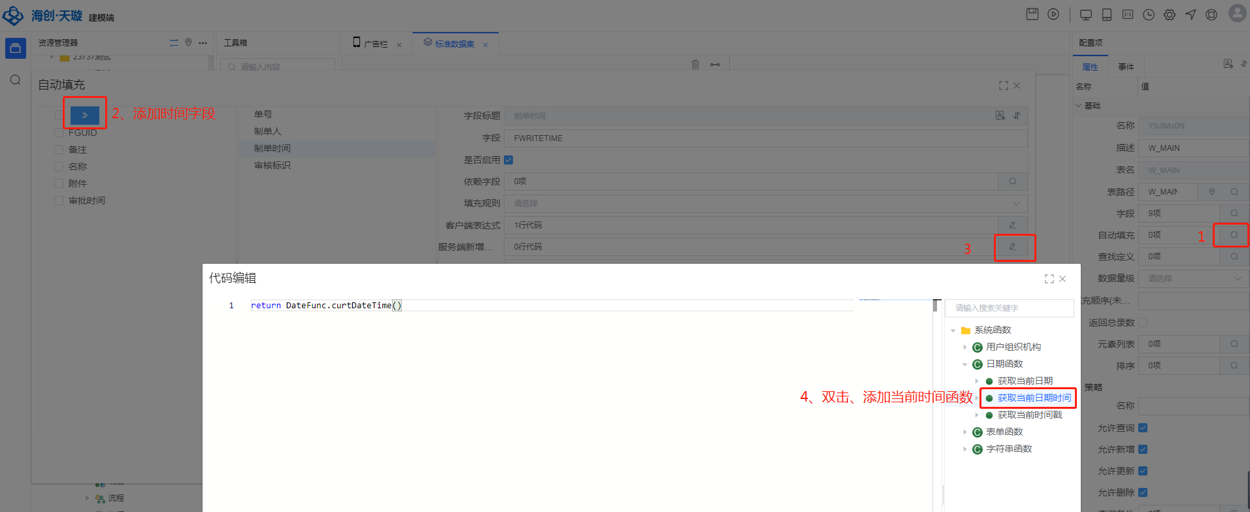Expand the 用户组织机构 tree node
Image resolution: width=1250 pixels, height=512 pixels.
(x=965, y=347)
